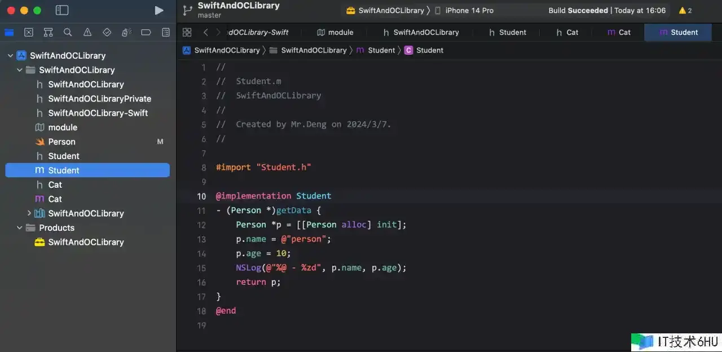Open the Issue navigator warning icon
The height and width of the screenshot is (352, 722).
point(87,32)
